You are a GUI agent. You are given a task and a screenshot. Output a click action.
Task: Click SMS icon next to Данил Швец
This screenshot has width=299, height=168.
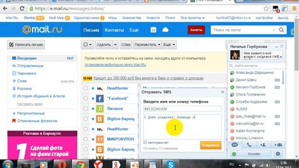(x=277, y=80)
